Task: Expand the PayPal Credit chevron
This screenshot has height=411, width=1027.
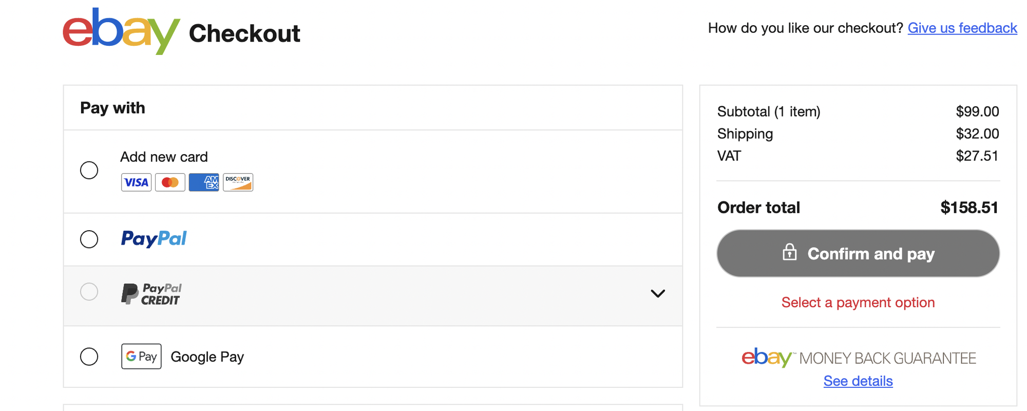Action: 658,293
